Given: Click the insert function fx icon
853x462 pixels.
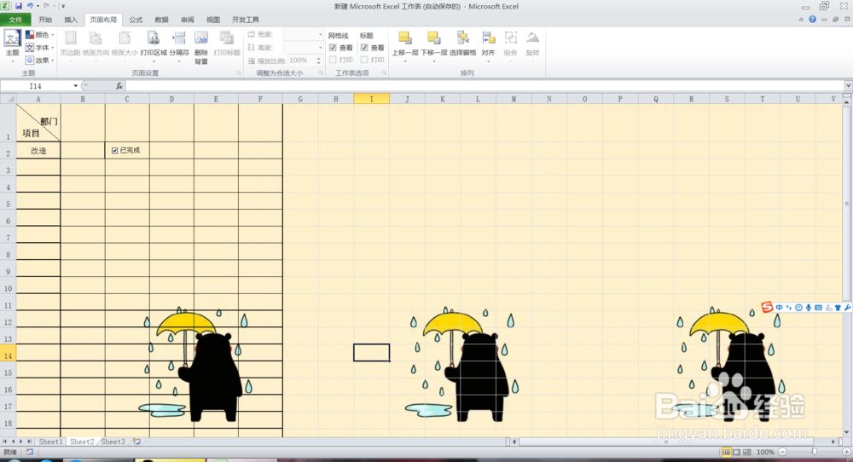Looking at the screenshot, I should pyautogui.click(x=119, y=86).
